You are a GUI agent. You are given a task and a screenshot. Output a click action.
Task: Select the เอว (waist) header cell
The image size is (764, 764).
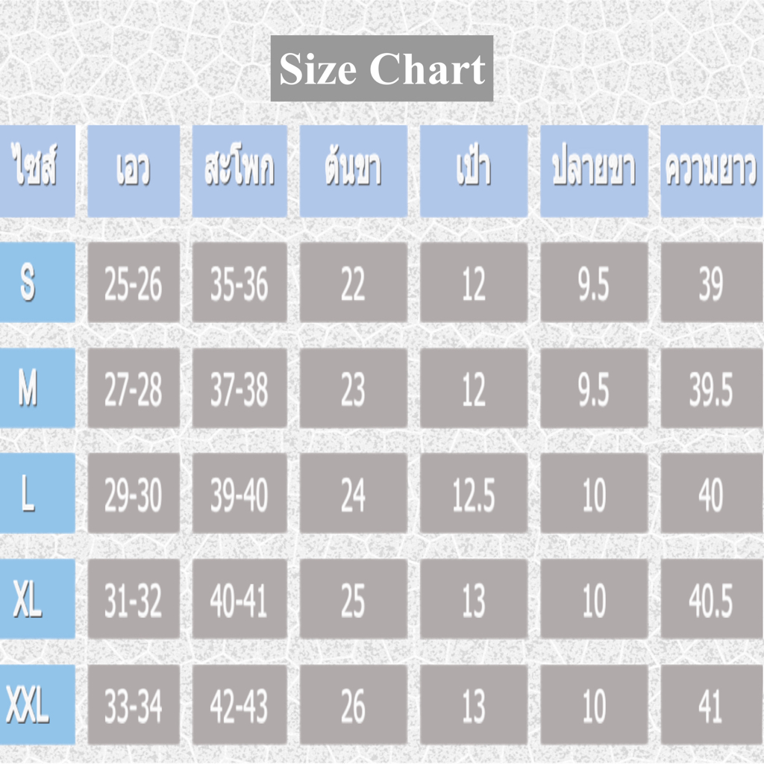tap(134, 171)
